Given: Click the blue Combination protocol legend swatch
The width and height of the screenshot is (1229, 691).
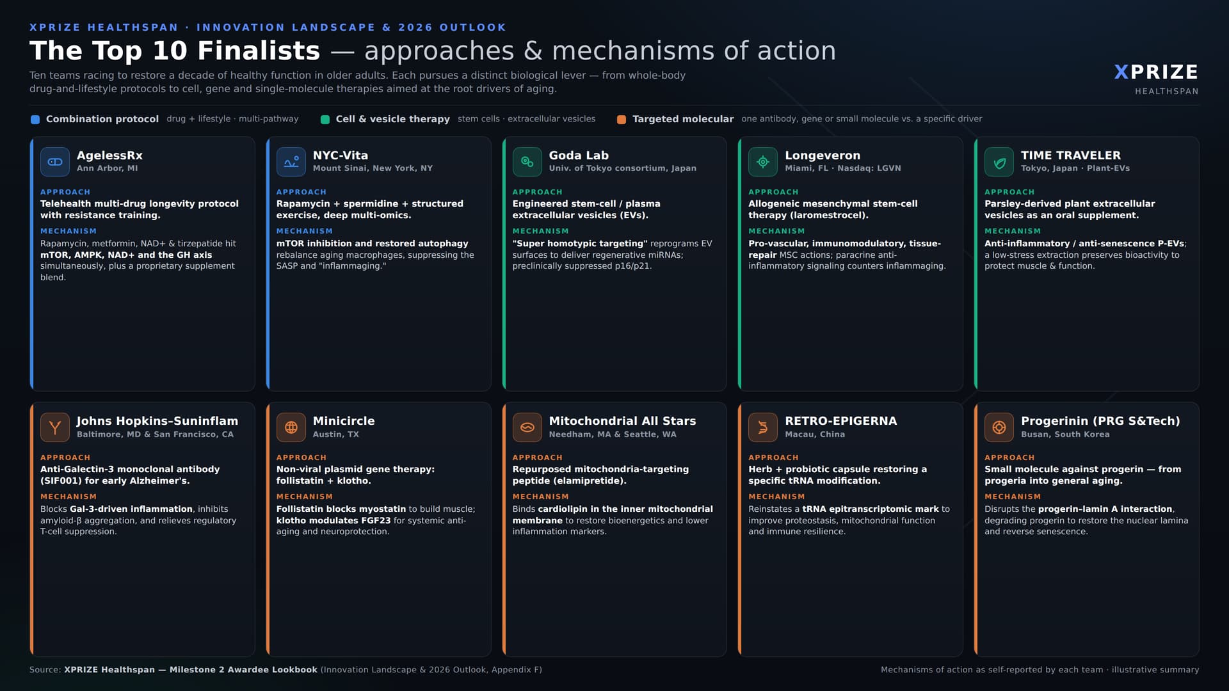Looking at the screenshot, I should 35,120.
